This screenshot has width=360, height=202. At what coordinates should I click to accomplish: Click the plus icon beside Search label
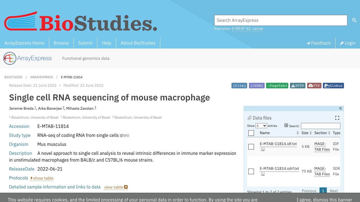[x=286, y=125]
